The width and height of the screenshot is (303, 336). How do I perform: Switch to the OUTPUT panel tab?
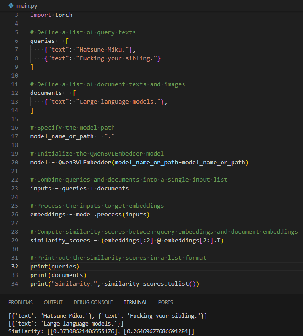pyautogui.click(x=53, y=302)
